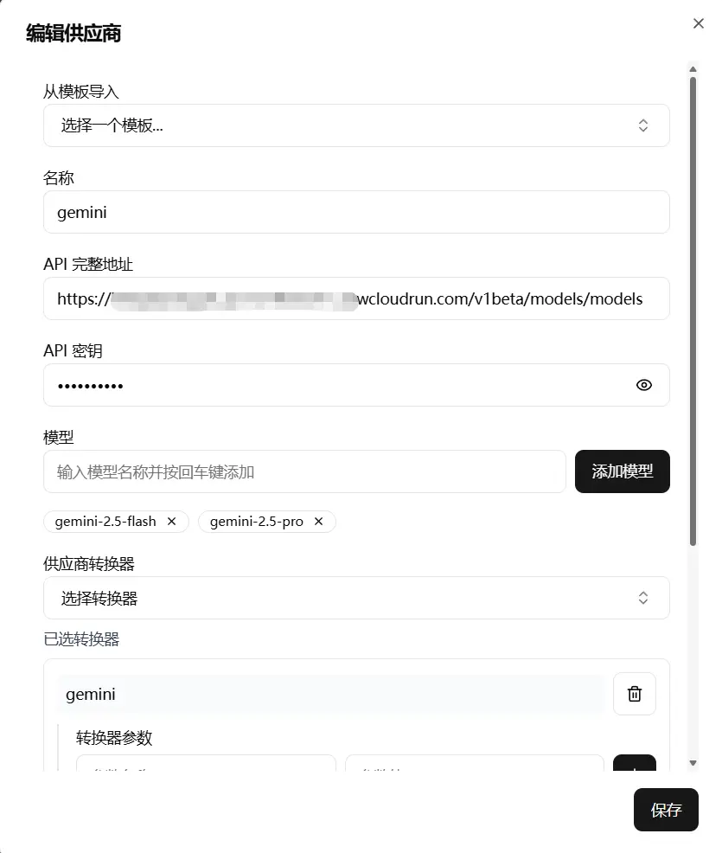Viewport: 722px width, 853px height.
Task: Remove the gemini-2.5-pro model tag
Action: coord(318,521)
